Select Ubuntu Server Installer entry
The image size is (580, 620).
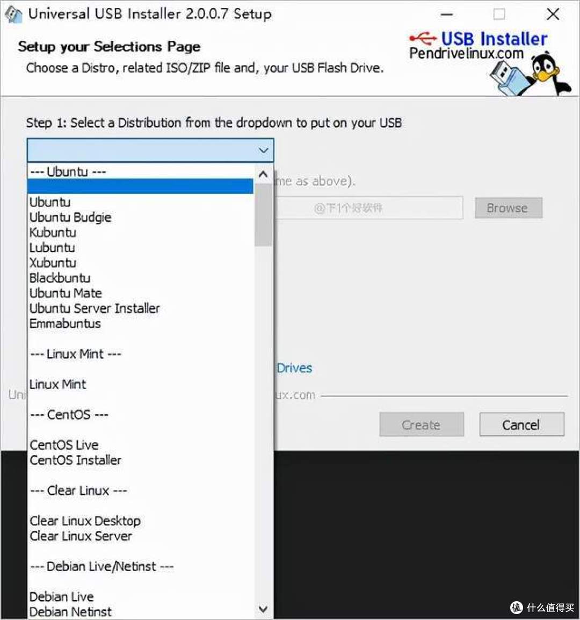[140, 308]
